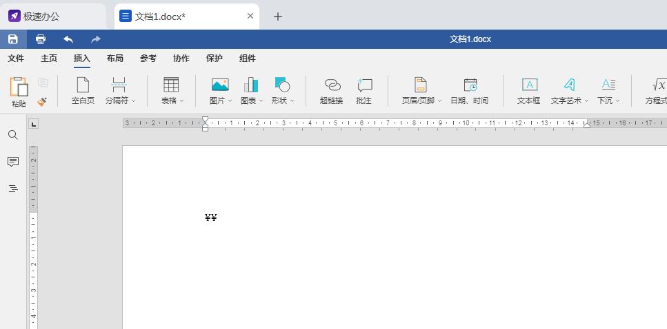Click the right indent marker on ruler
The height and width of the screenshot is (329, 667).
586,125
